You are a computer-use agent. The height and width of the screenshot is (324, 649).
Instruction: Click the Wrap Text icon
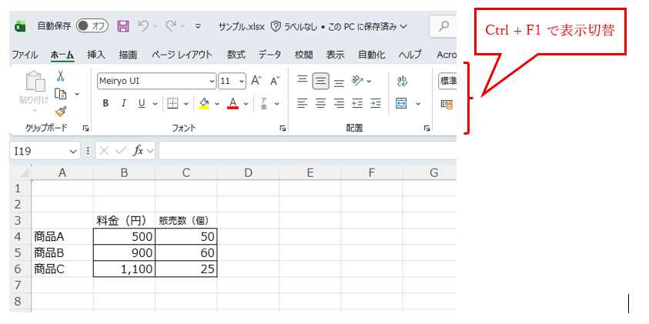click(402, 80)
